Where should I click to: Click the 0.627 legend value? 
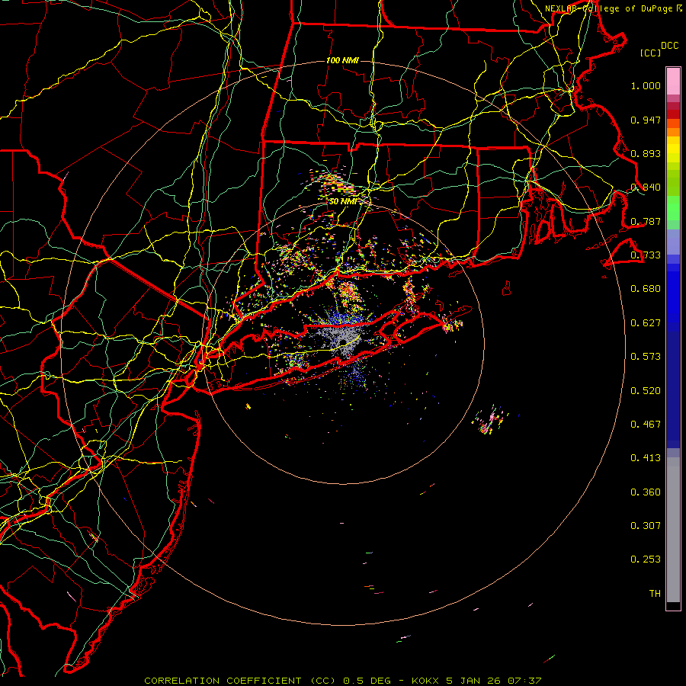coord(646,323)
